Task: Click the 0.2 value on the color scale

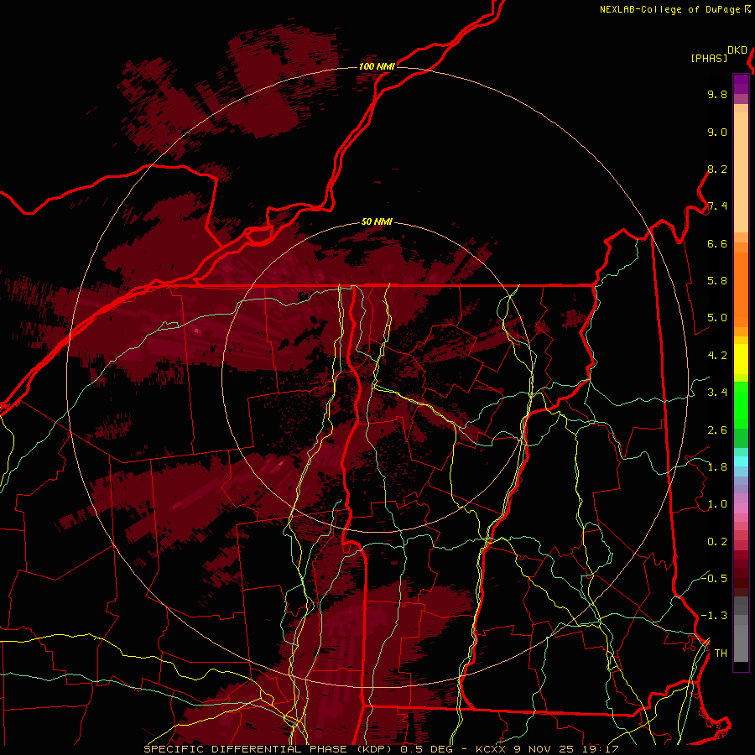Action: (x=717, y=542)
